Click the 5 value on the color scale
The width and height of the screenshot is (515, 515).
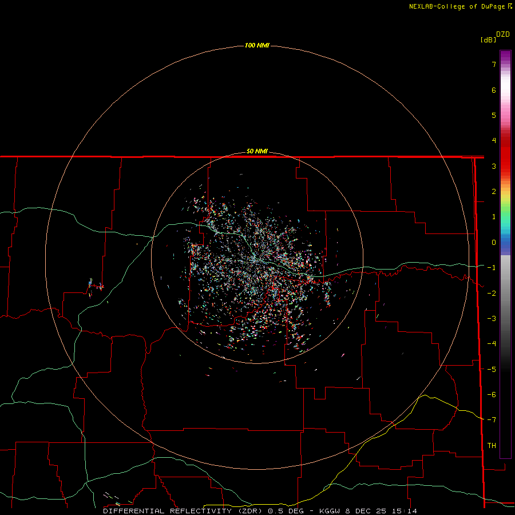tap(494, 115)
